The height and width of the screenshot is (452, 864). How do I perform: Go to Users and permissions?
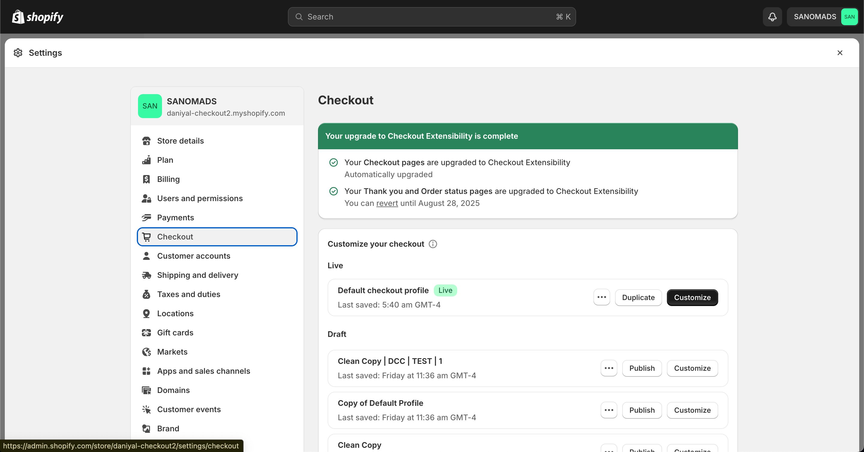point(217,198)
